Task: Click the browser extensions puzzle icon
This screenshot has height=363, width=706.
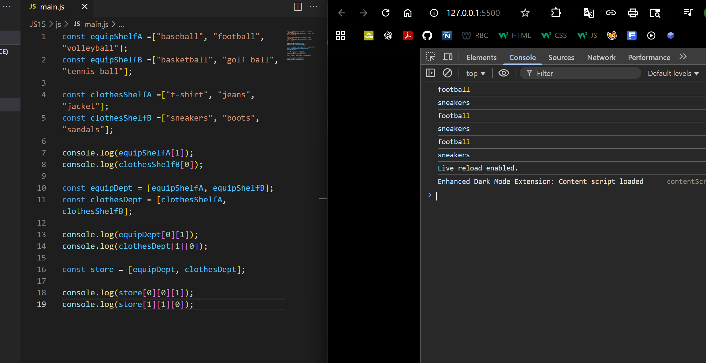Action: (x=556, y=13)
